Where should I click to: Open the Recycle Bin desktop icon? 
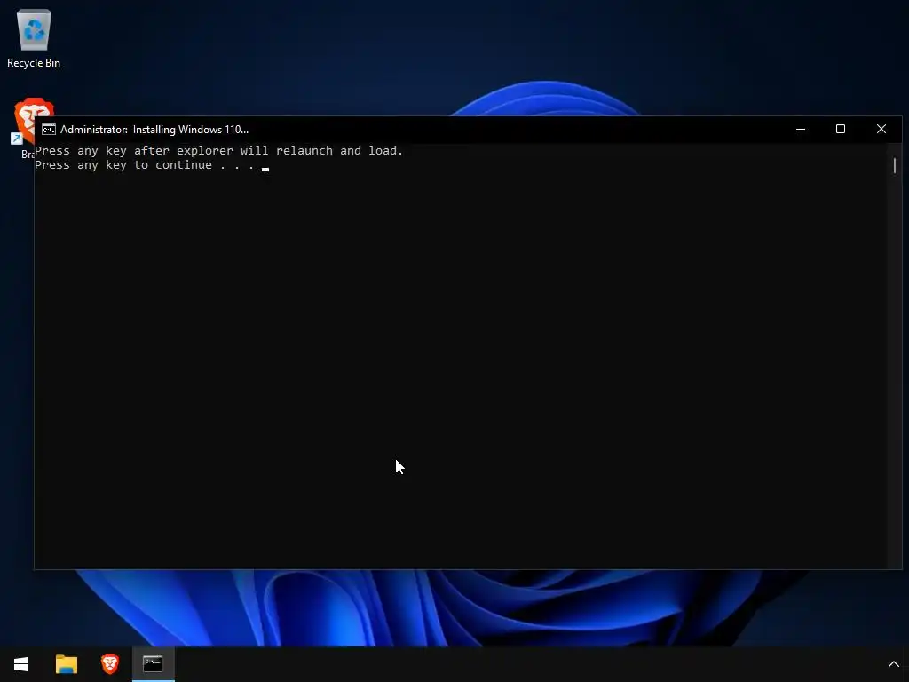34,39
